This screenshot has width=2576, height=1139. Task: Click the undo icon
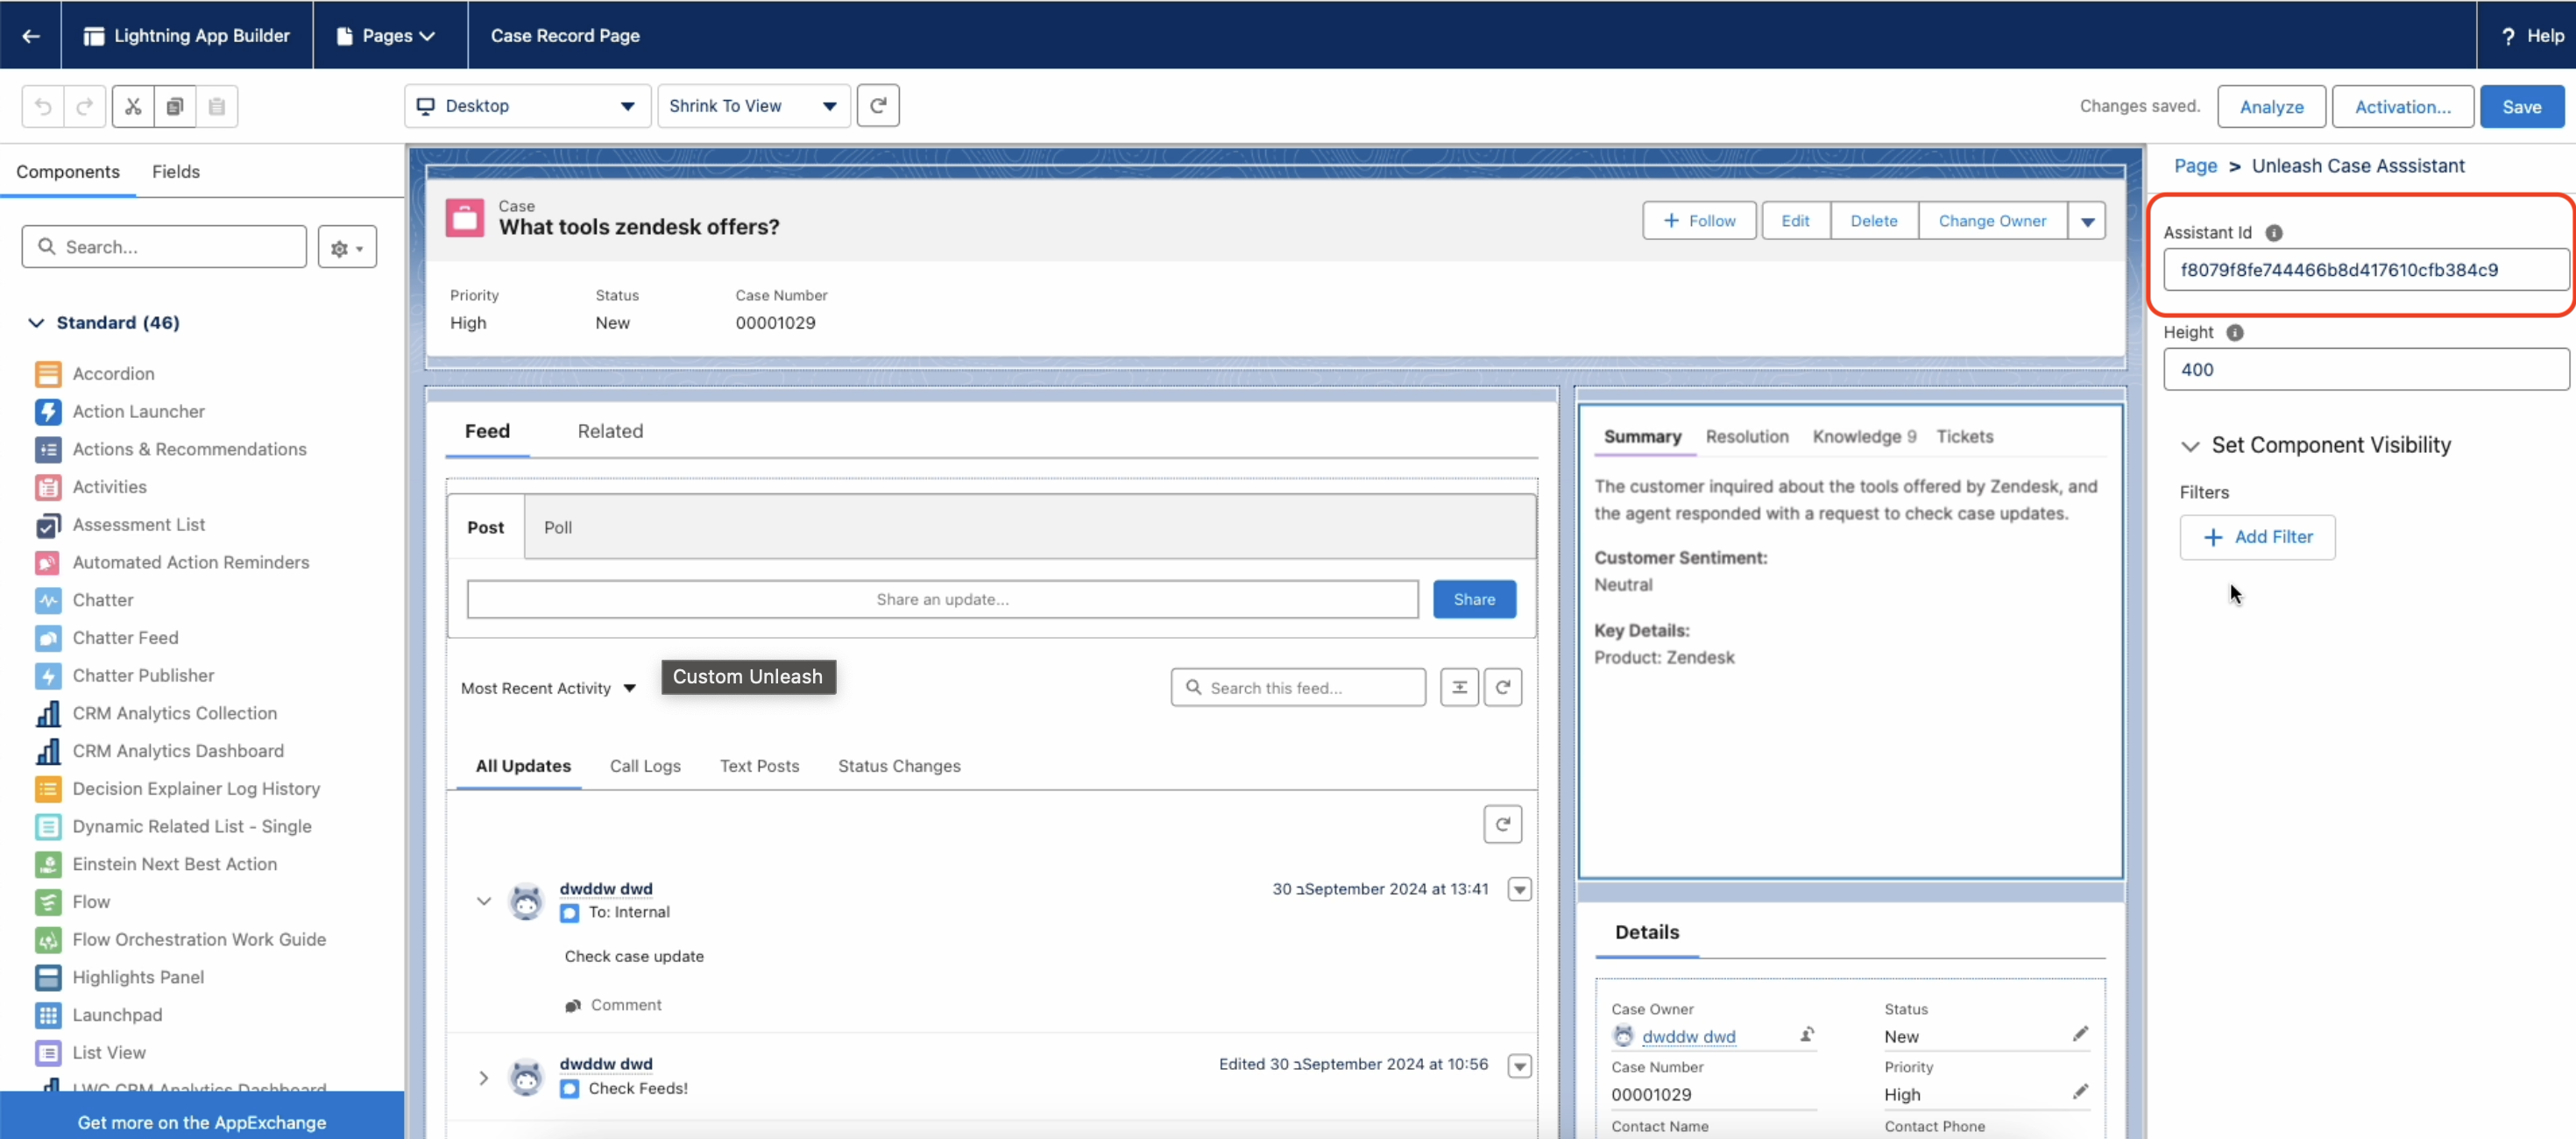43,106
